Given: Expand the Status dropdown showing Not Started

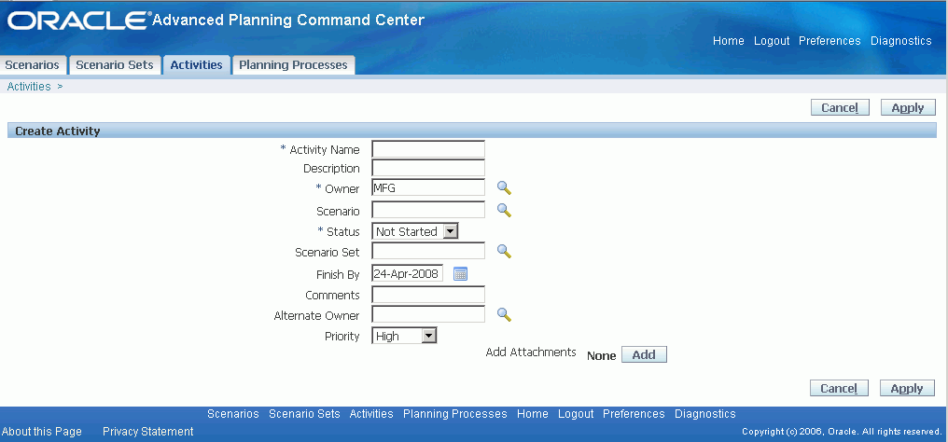Looking at the screenshot, I should [415, 231].
